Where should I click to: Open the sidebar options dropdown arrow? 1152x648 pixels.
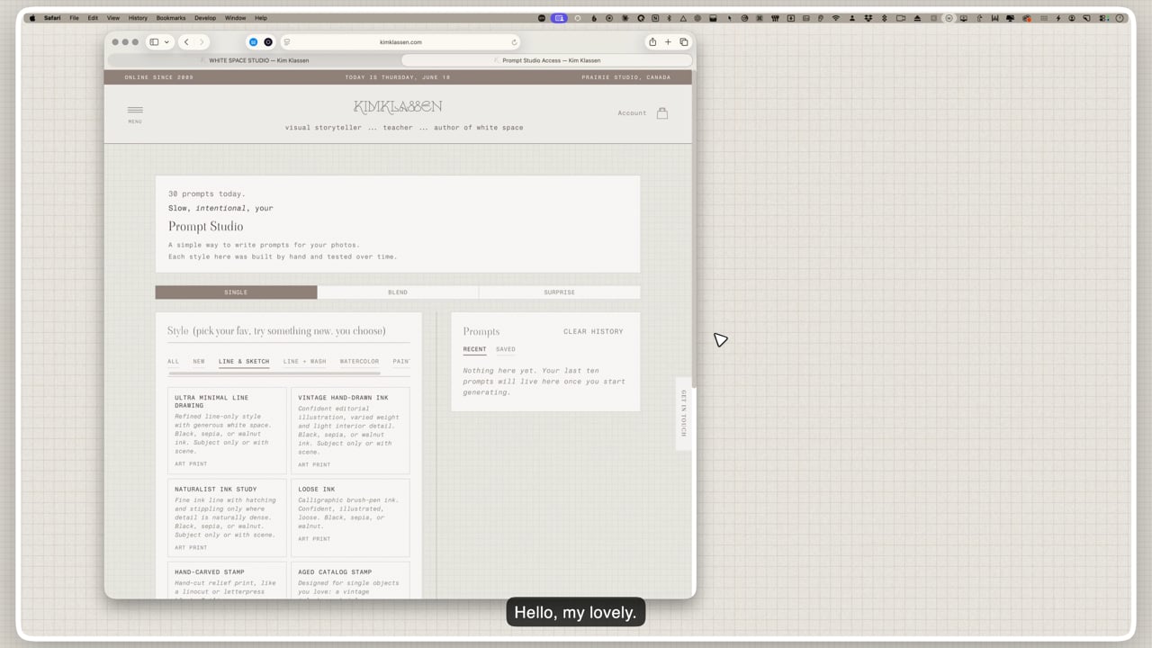(x=166, y=42)
